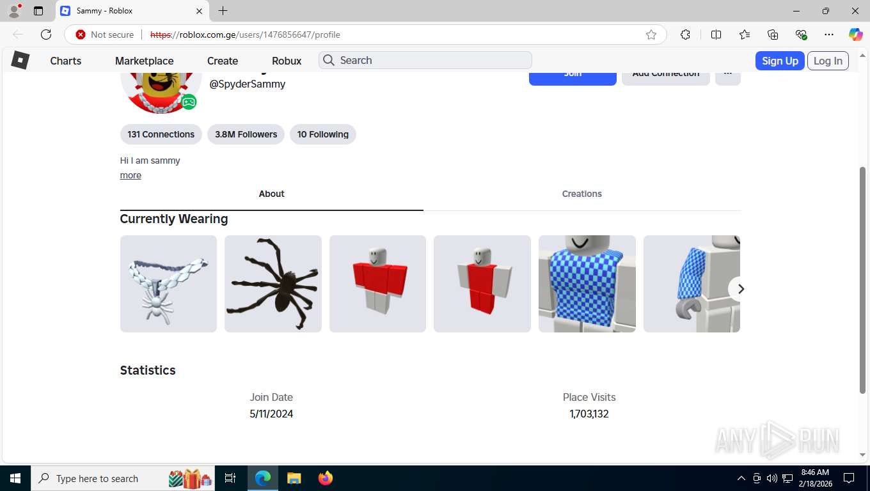
Task: Open the spider necklace item thumbnail
Action: point(168,284)
